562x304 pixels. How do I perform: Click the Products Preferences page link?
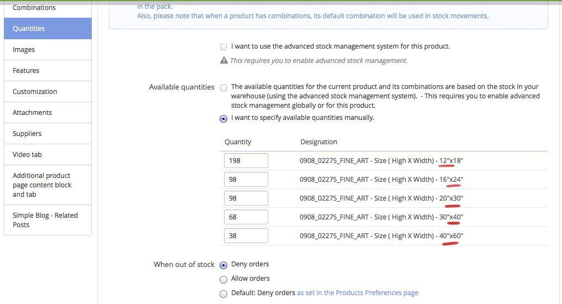pos(357,293)
